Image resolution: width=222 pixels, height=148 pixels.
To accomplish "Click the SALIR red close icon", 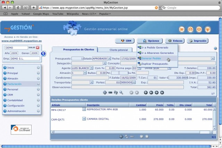I will [38, 47].
